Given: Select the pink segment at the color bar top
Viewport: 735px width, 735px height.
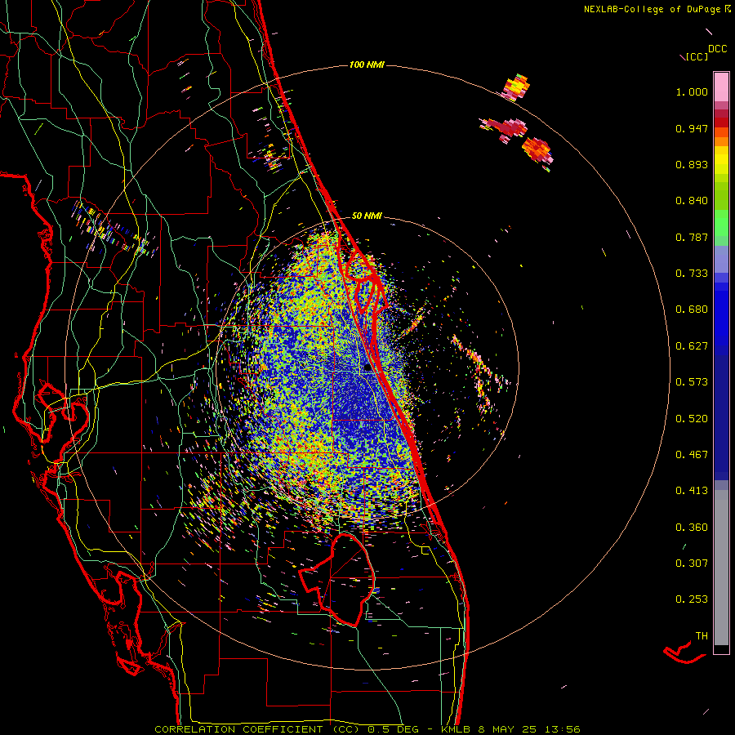Looking at the screenshot, I should click(x=721, y=87).
